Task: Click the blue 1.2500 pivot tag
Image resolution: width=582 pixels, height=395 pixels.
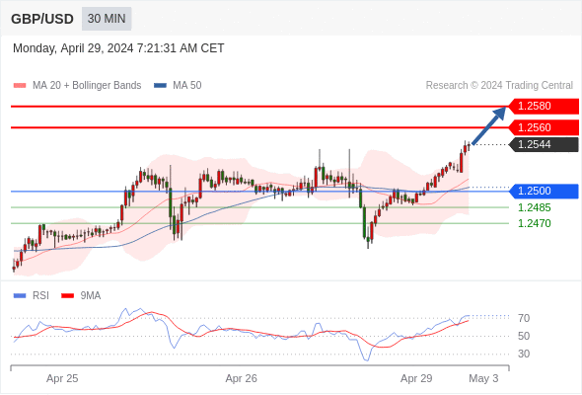Action: tap(544, 191)
